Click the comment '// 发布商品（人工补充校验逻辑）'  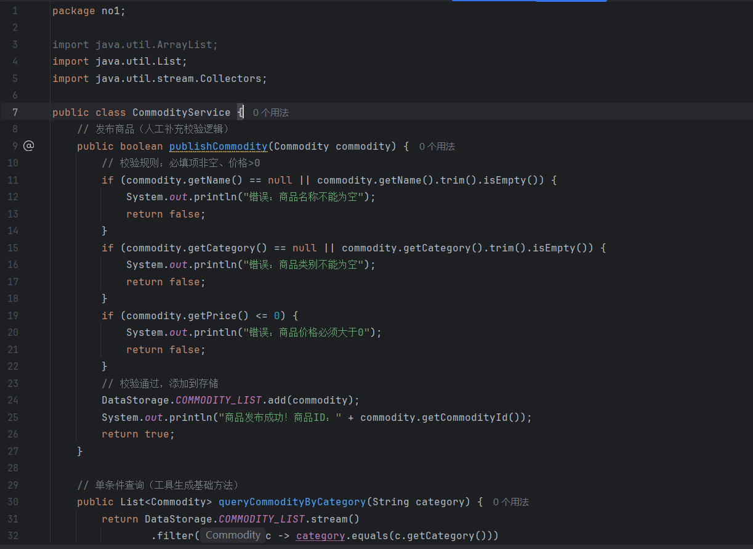click(154, 129)
